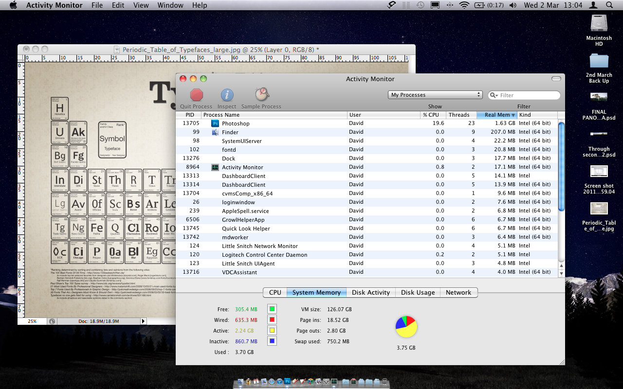The image size is (623, 389).
Task: Click the red Wired memory color swatch
Action: click(272, 319)
